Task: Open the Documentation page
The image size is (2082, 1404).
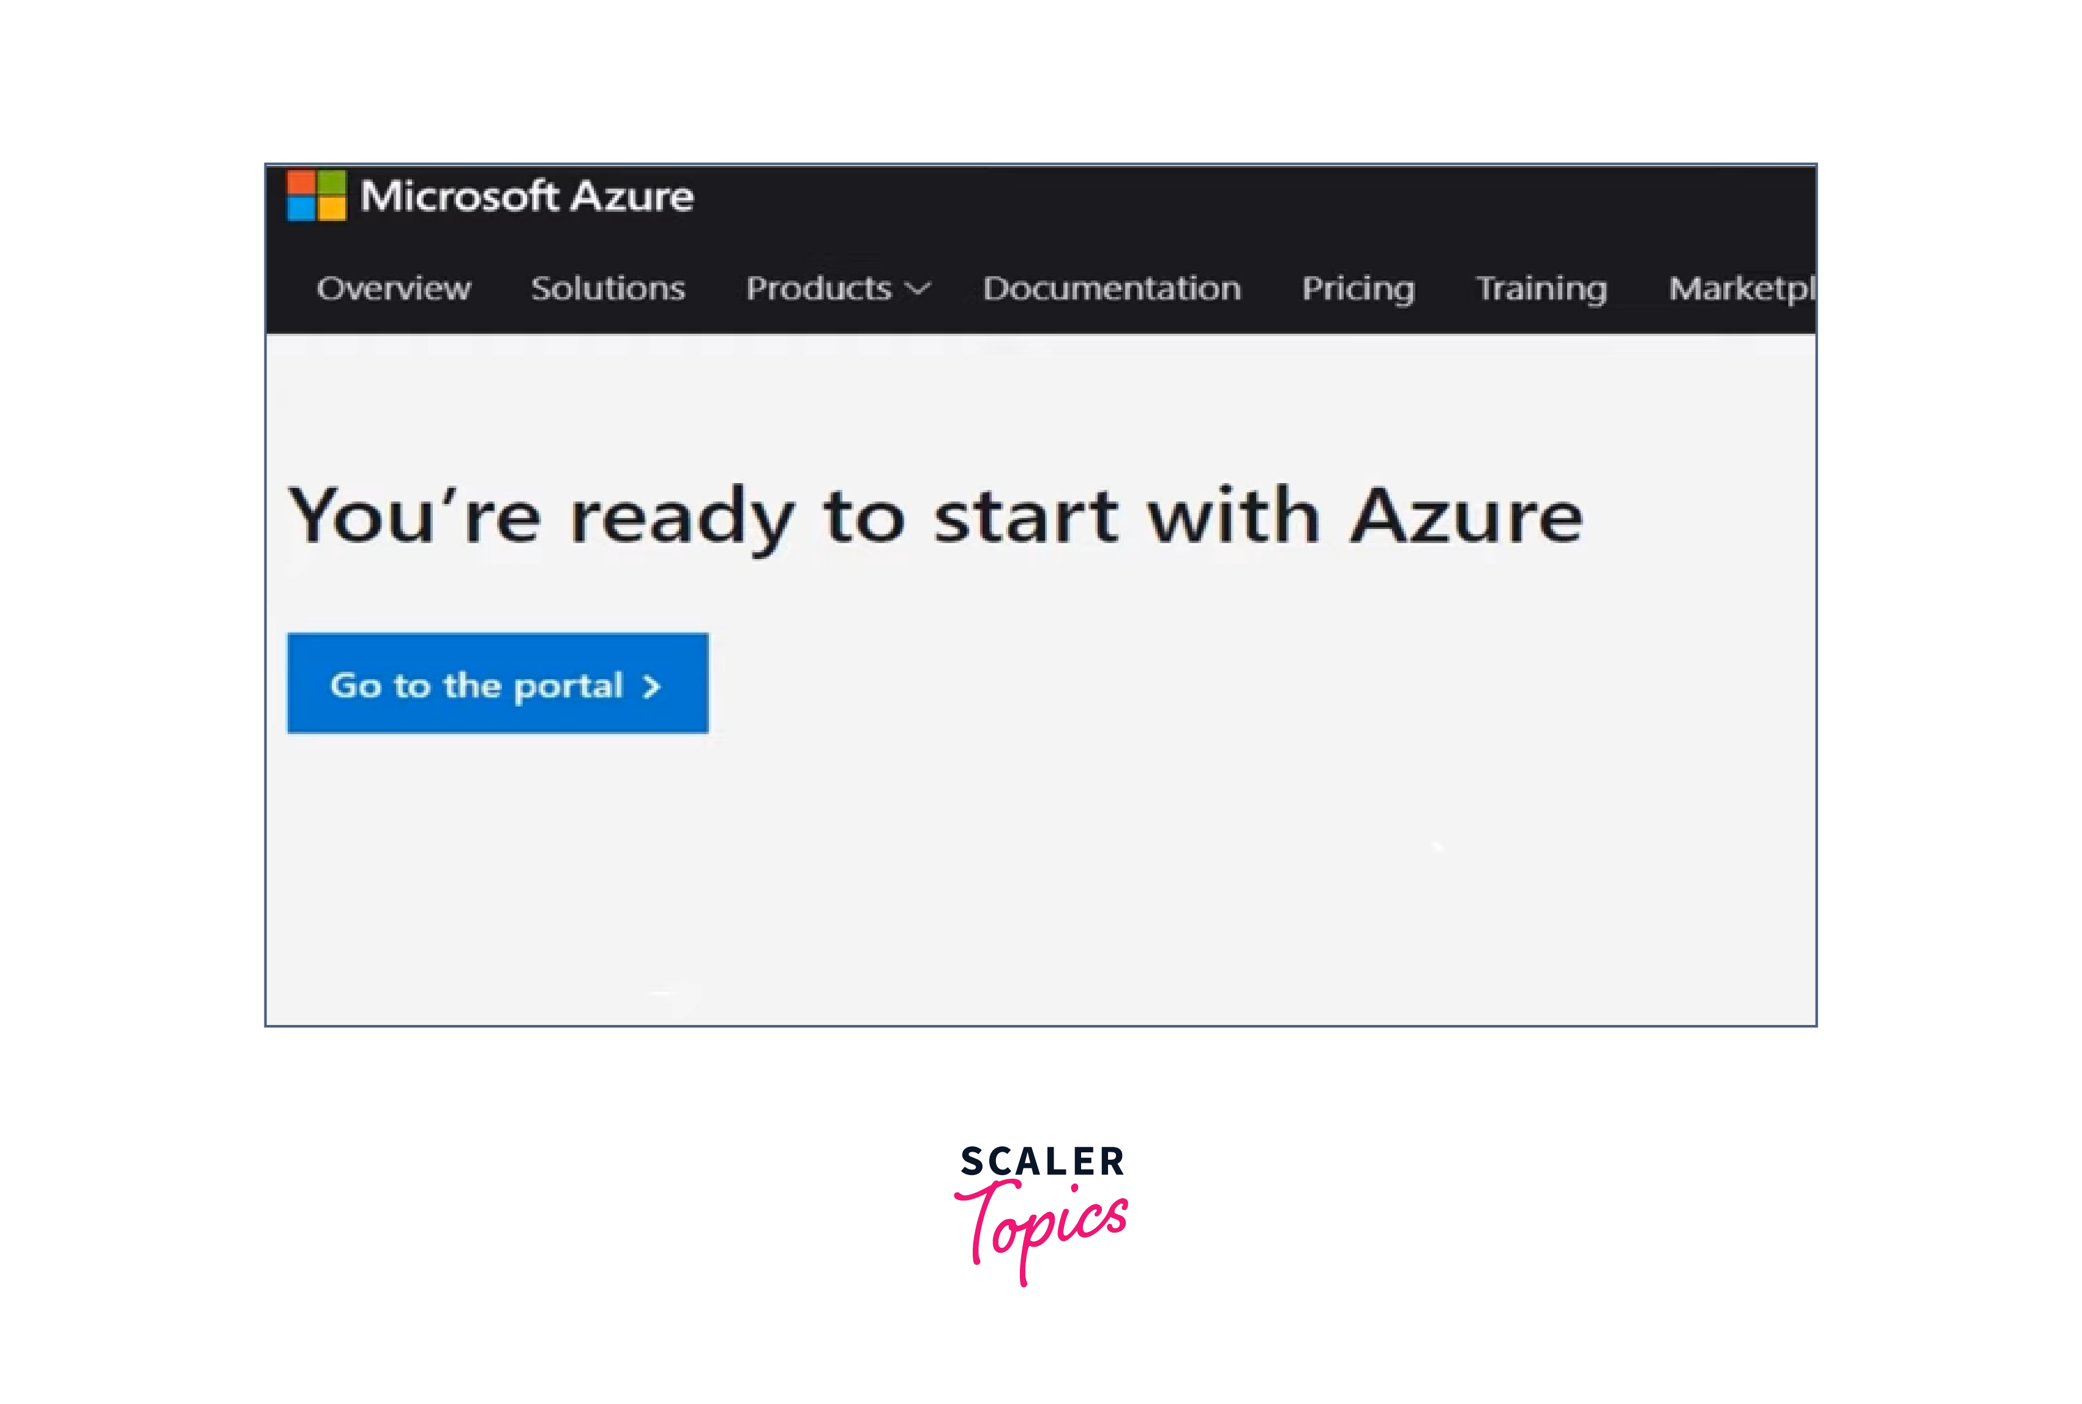Action: (1112, 287)
